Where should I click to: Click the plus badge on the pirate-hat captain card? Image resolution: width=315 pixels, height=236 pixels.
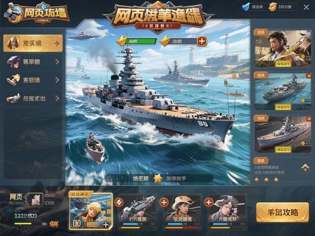pyautogui.click(x=209, y=202)
